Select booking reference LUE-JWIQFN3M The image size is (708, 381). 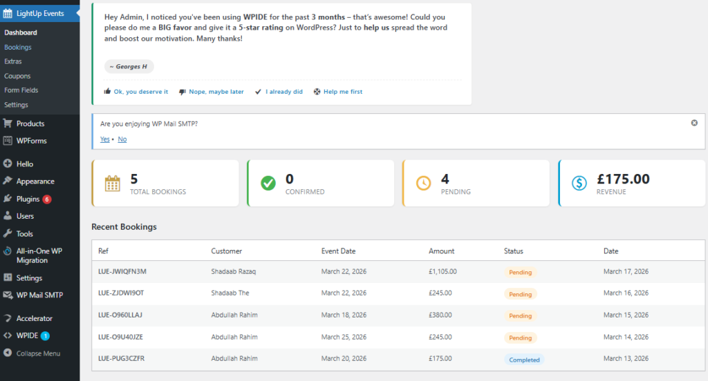[x=122, y=271]
